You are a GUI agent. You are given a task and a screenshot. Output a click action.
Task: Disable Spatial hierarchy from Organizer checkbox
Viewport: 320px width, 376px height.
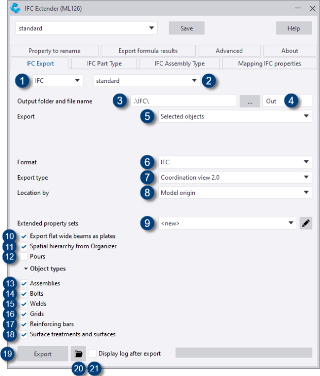click(x=24, y=246)
